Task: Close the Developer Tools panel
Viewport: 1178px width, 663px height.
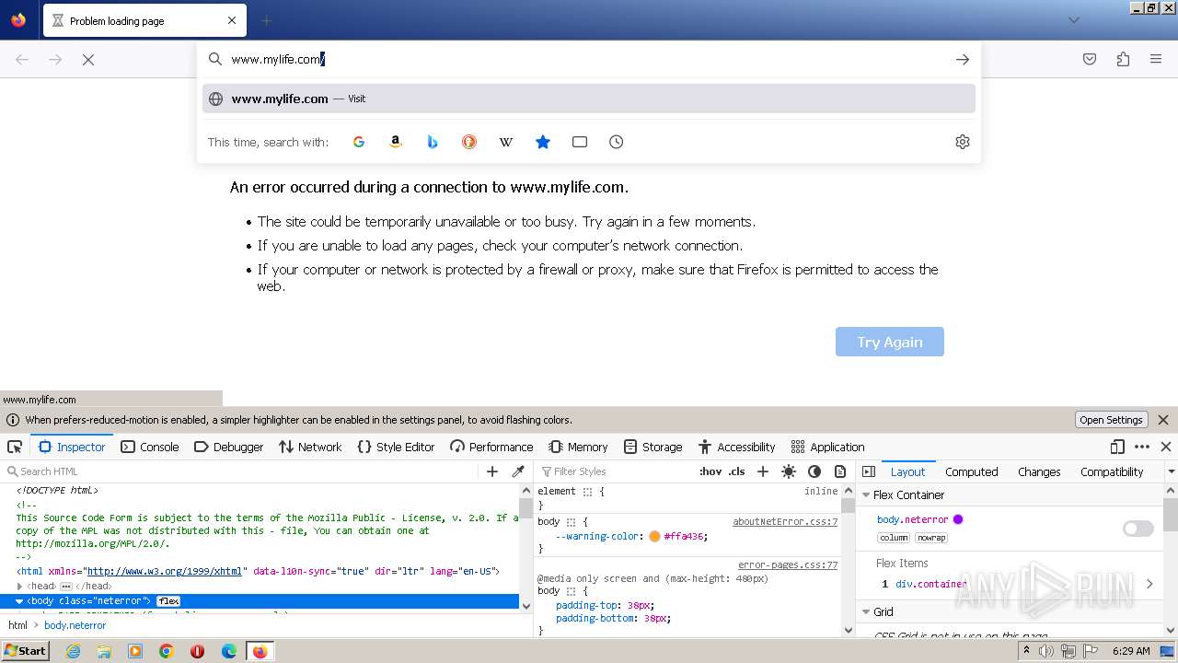Action: pyautogui.click(x=1166, y=447)
